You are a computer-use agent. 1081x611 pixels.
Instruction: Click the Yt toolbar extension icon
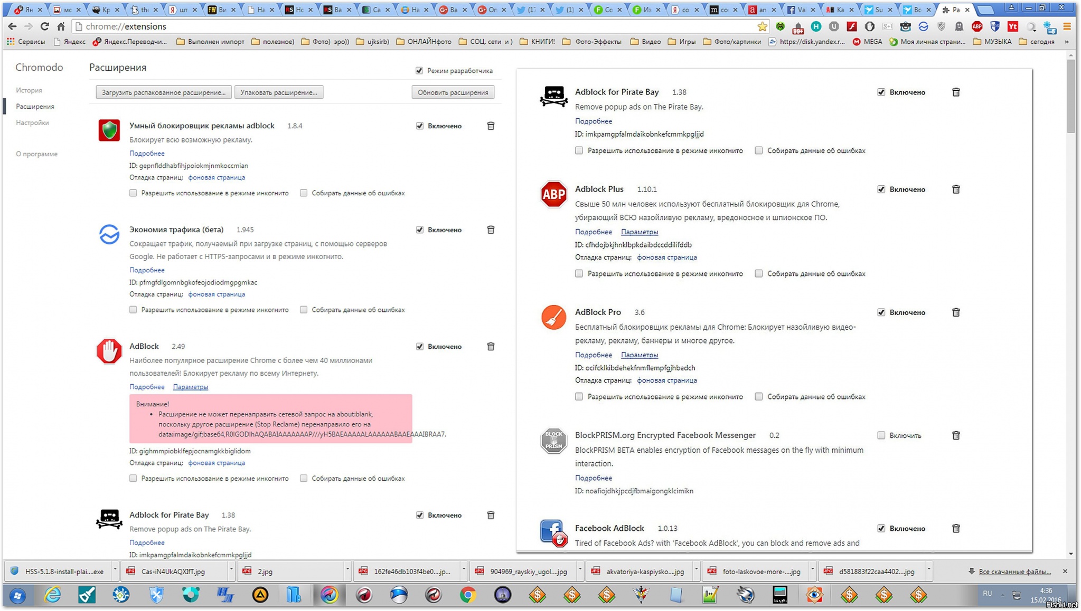tap(1013, 26)
